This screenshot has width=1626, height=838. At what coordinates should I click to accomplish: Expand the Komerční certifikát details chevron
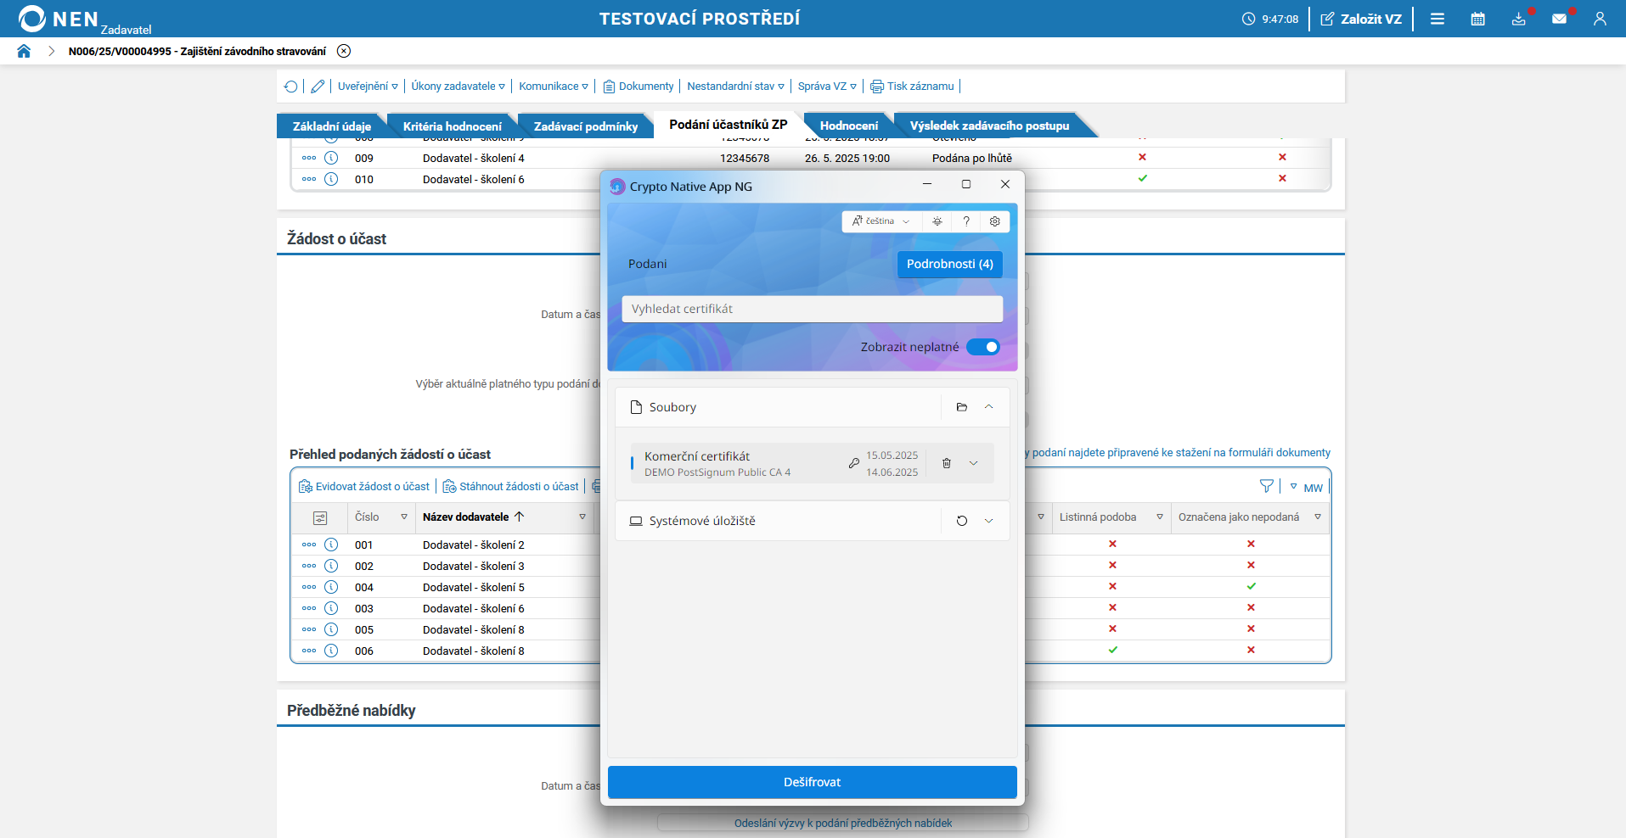974,463
